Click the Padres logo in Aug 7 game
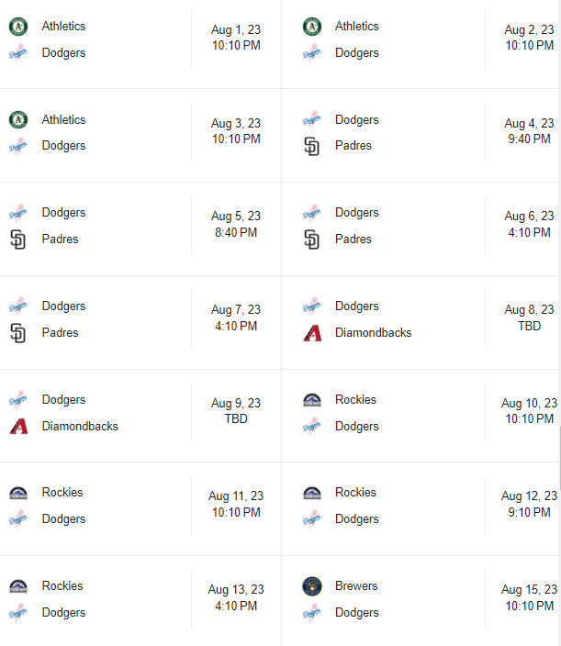The image size is (561, 646). point(18,333)
